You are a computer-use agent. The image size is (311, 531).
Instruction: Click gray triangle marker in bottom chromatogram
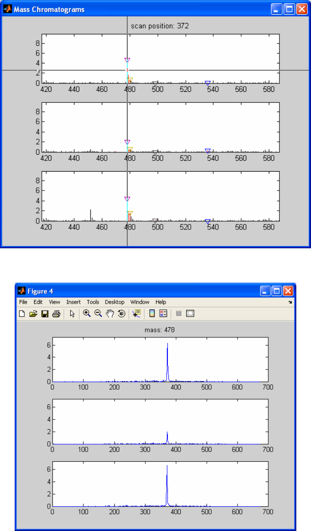click(155, 221)
